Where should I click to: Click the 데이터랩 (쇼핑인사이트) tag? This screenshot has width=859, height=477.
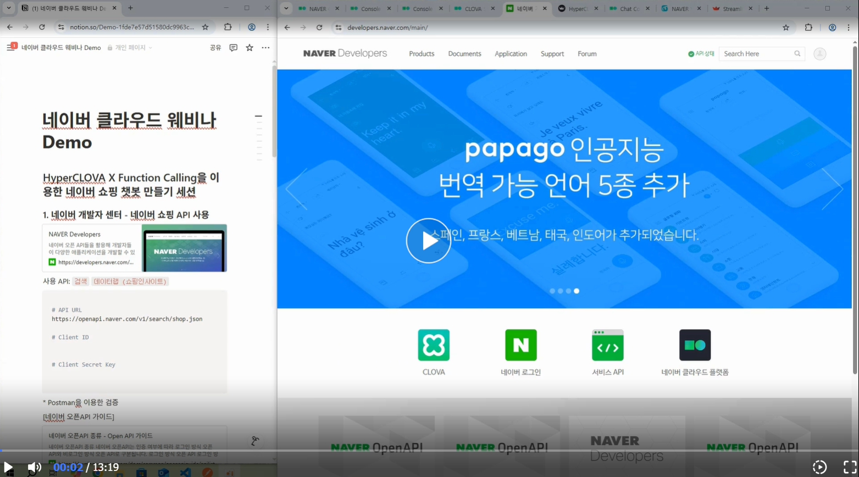(130, 281)
